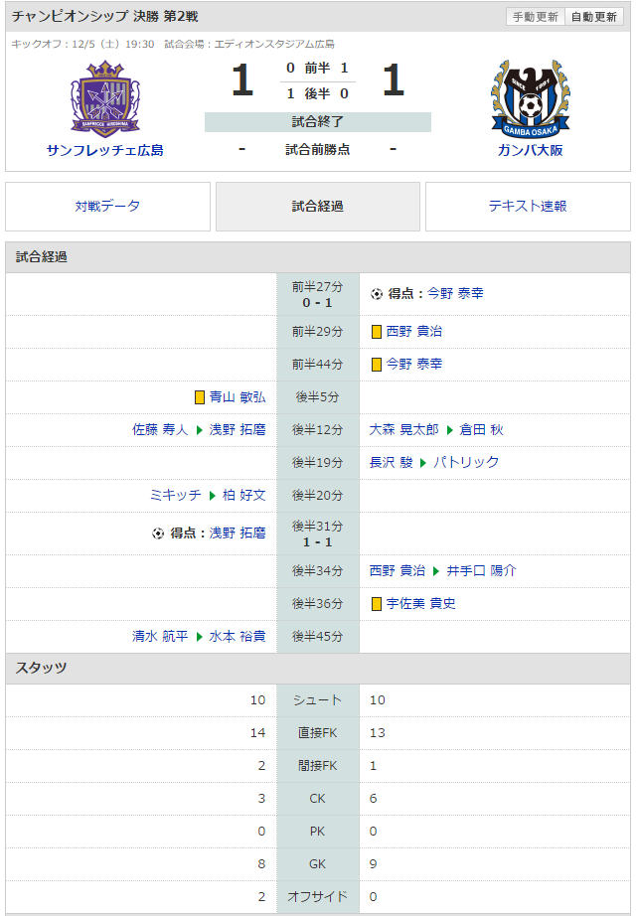Viewport: 636px width, 916px height.
Task: Open 井手口 陽介 player link
Action: click(482, 570)
